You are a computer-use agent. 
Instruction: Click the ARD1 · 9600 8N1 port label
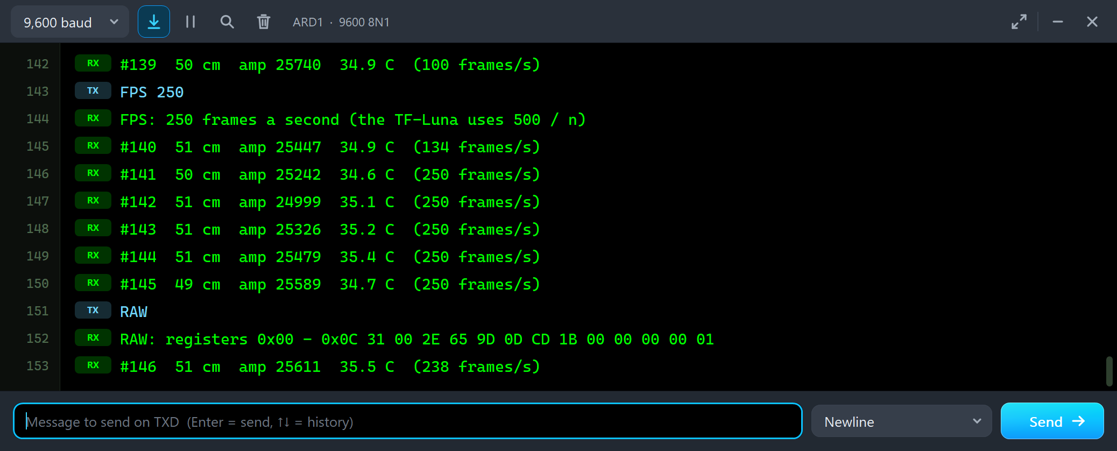click(x=341, y=22)
